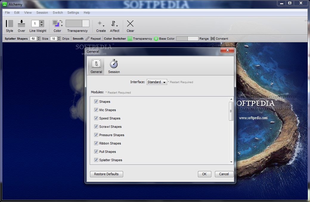Swap colors using the small arrows icon
310x202 pixels.
(61, 21)
